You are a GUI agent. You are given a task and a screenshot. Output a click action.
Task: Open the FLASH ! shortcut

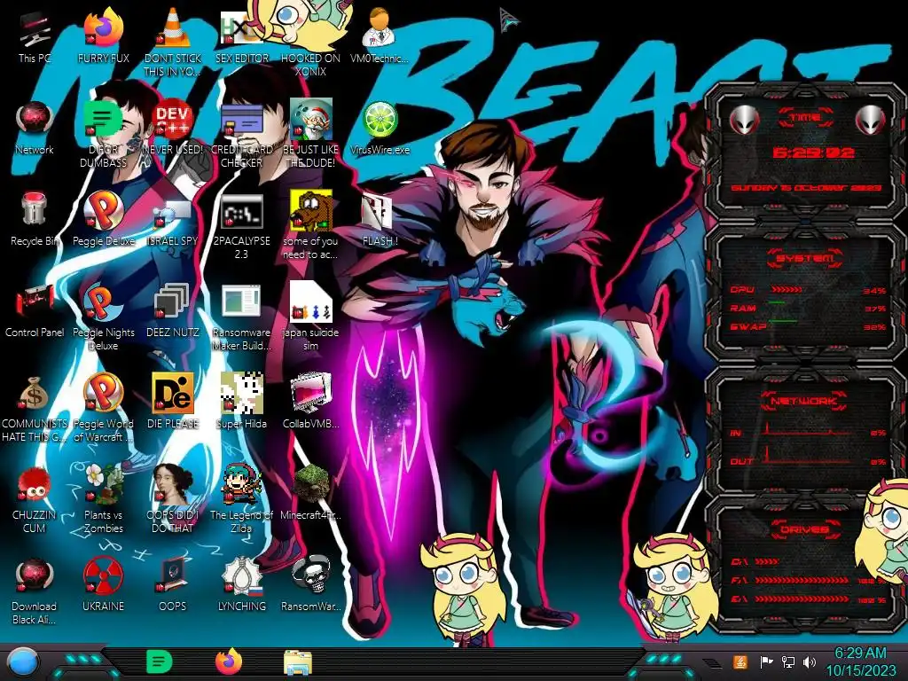380,219
